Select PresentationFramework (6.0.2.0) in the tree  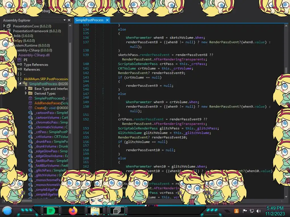coord(37,31)
